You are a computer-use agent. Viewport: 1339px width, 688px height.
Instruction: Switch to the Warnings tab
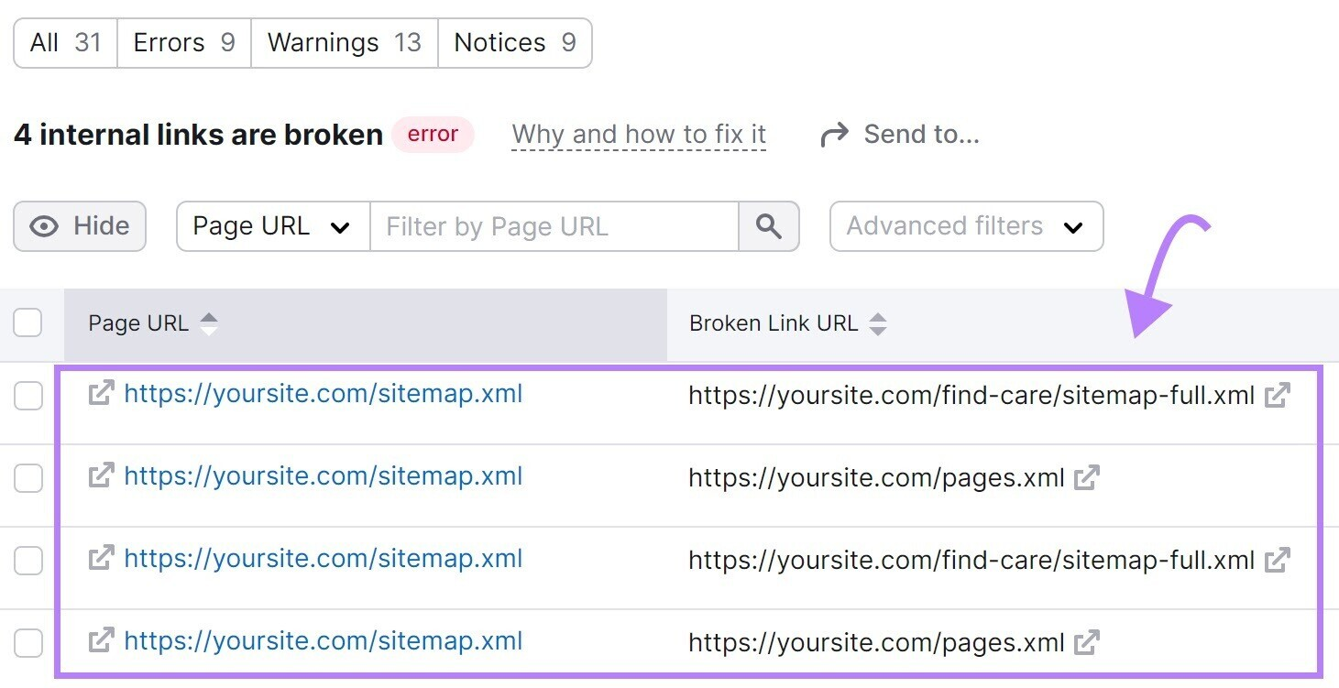pos(343,42)
